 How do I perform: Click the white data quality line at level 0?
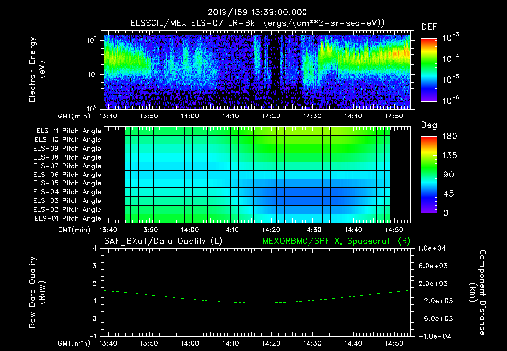coord(261,319)
